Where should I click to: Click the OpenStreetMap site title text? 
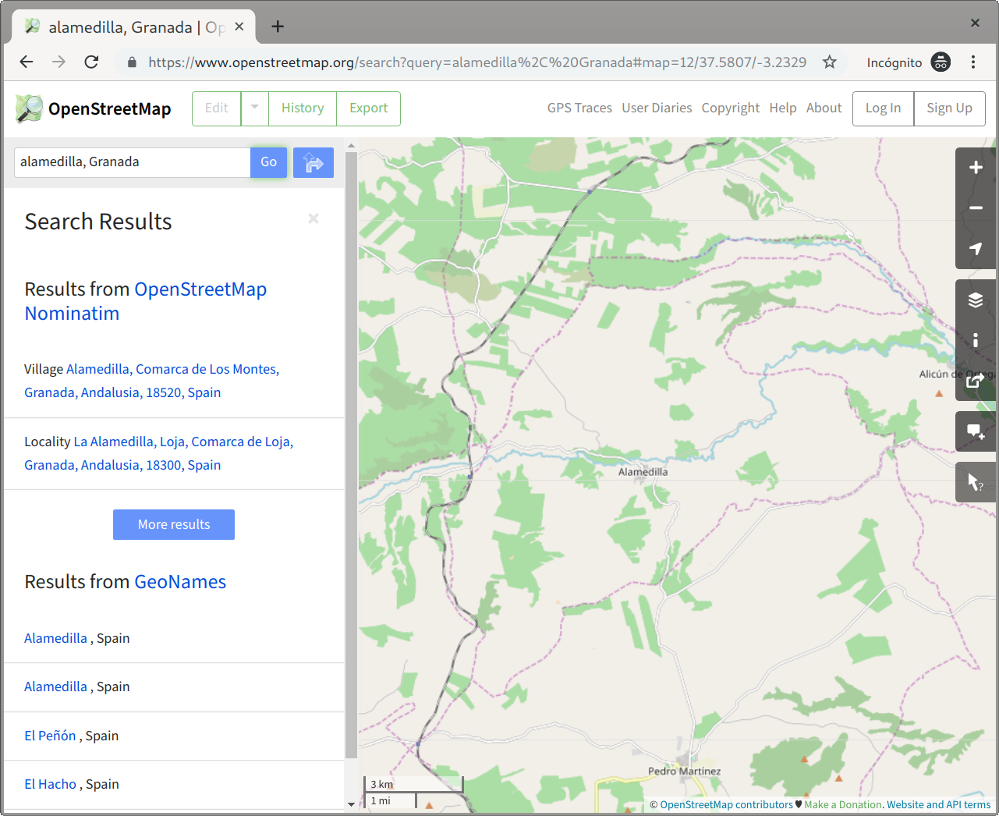tap(109, 108)
